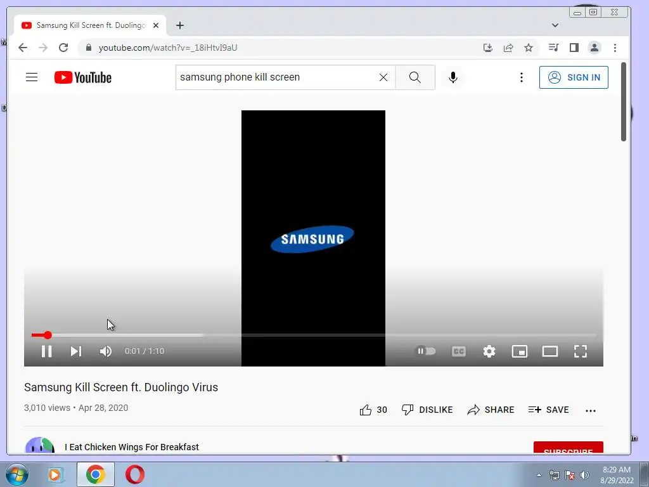Enter full screen mode
Viewport: 649px width, 487px height.
[581, 351]
